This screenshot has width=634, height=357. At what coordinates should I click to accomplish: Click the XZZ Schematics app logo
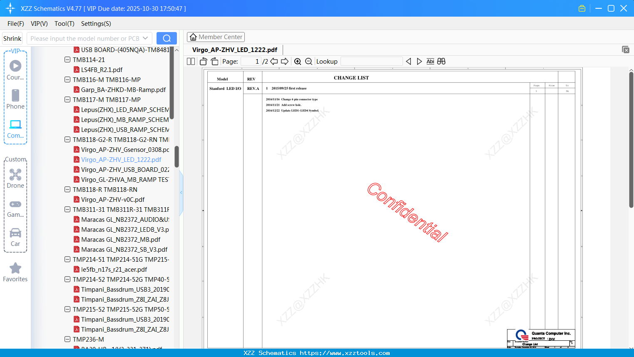[10, 8]
